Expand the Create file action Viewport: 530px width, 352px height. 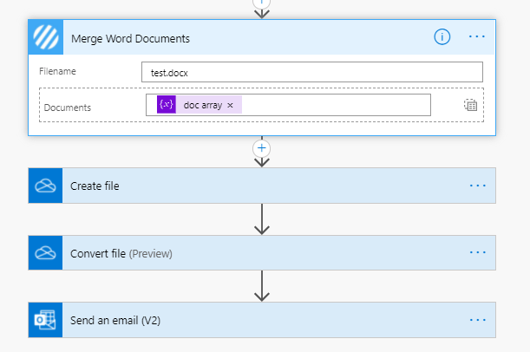(260, 186)
